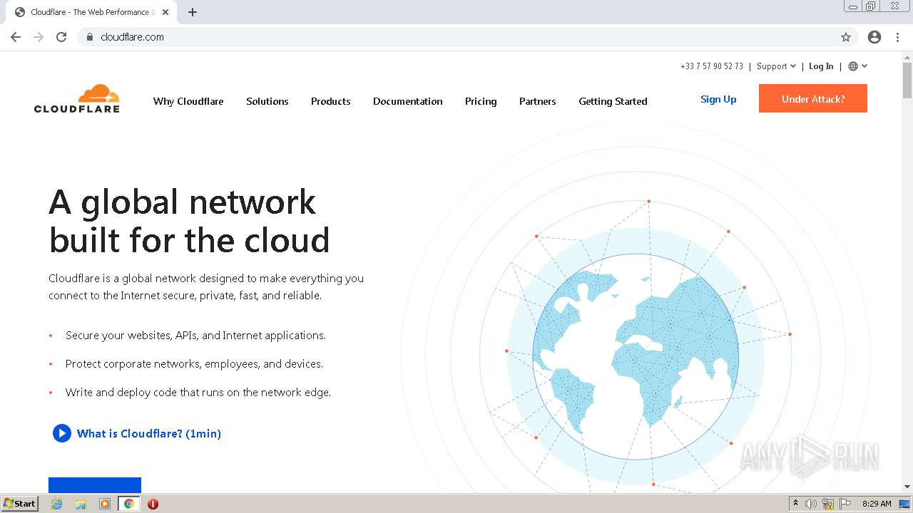
Task: Click the blue button below the video link
Action: coord(95,485)
